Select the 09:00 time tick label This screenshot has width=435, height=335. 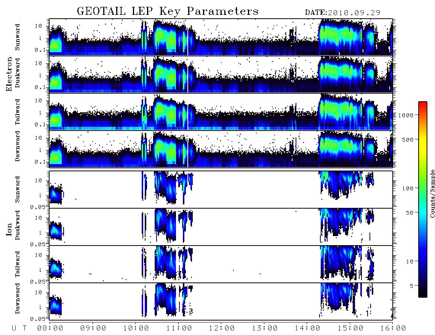click(x=93, y=329)
